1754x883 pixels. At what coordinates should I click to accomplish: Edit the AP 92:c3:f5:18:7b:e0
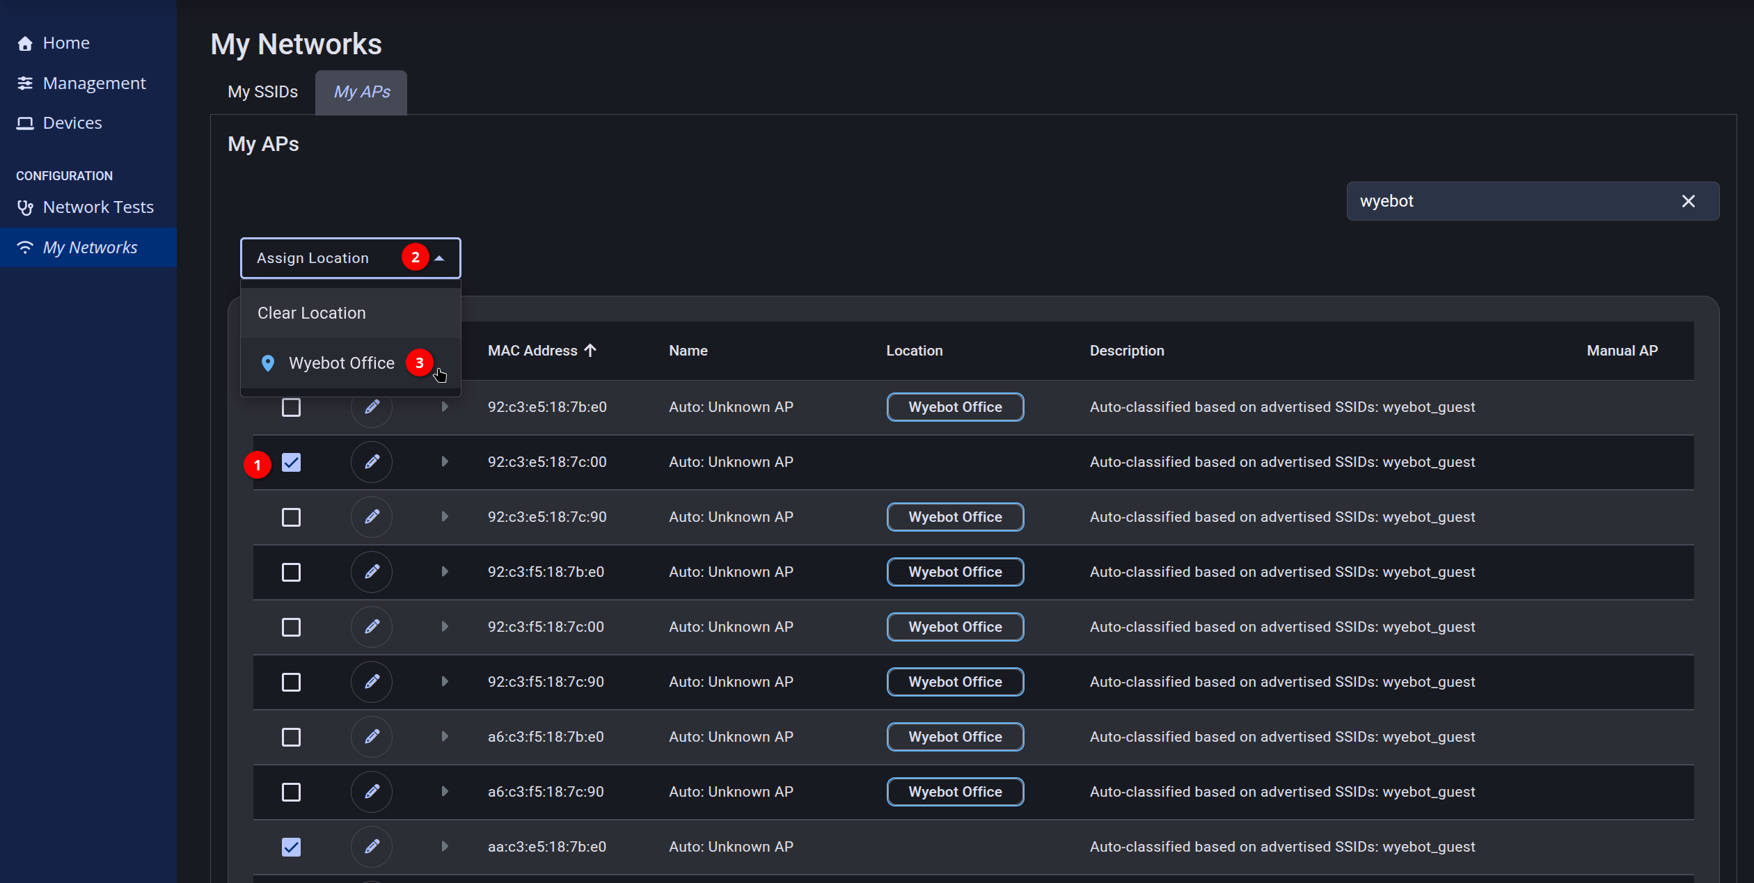point(372,572)
